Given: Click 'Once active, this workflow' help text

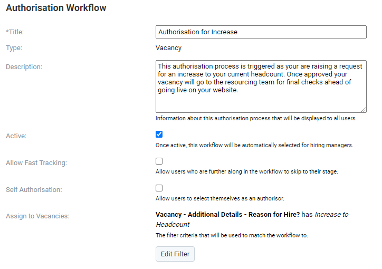Looking at the screenshot, I should 254,145.
